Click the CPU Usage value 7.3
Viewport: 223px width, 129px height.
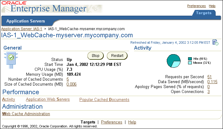(69, 70)
